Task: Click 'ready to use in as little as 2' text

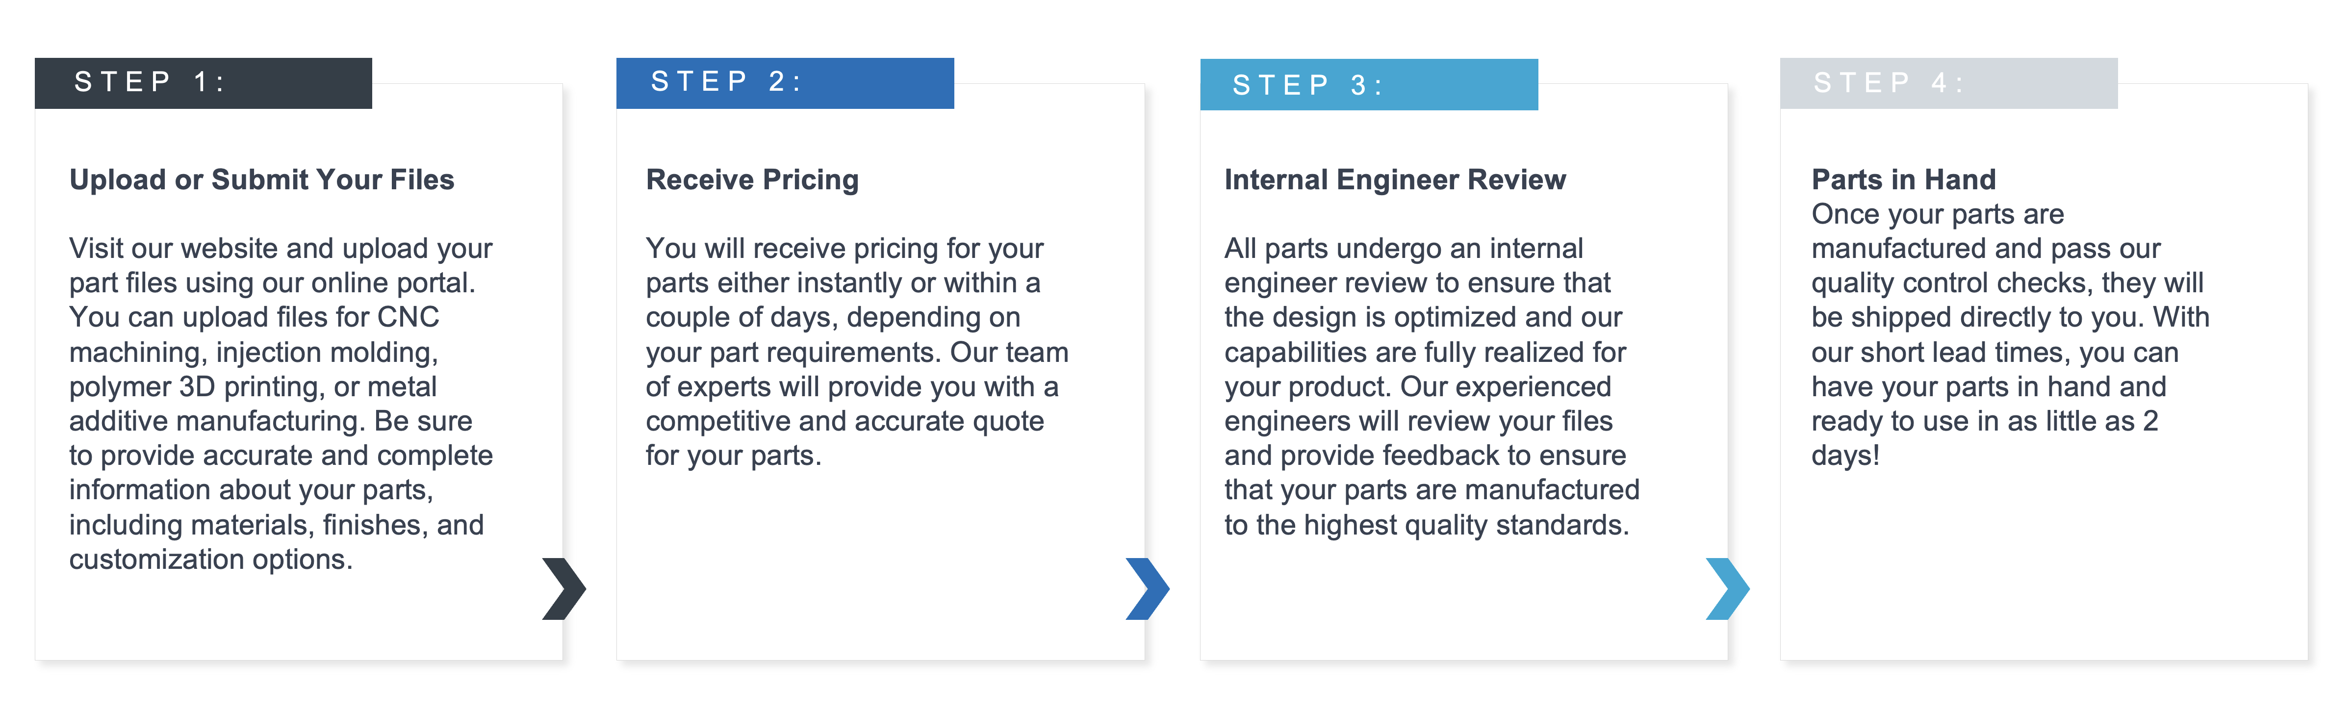Action: (1985, 421)
